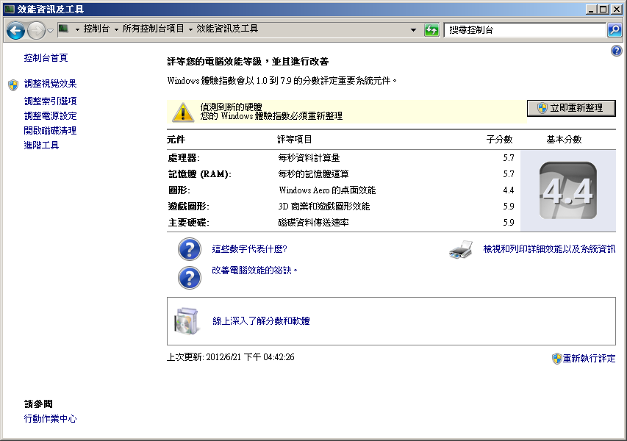Go to 控制台首頁
This screenshot has width=627, height=441.
point(46,58)
